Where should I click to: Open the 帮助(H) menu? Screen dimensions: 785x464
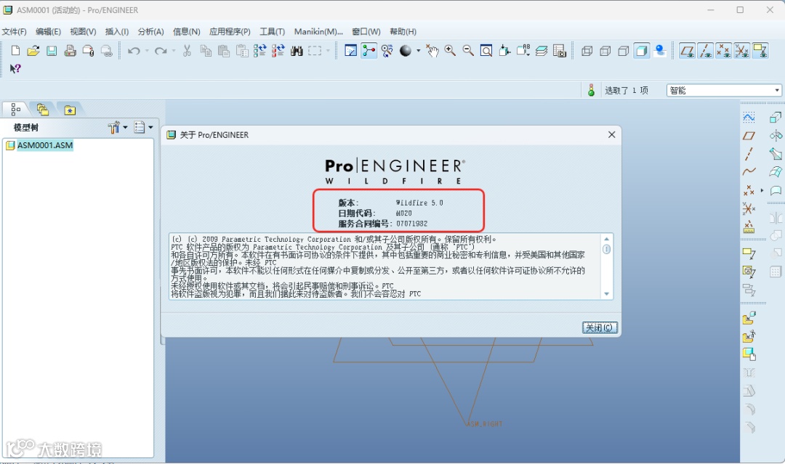point(403,31)
